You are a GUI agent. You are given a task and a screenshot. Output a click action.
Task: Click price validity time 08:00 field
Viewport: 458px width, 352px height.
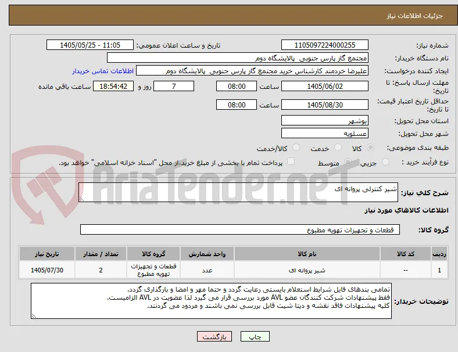(x=237, y=105)
